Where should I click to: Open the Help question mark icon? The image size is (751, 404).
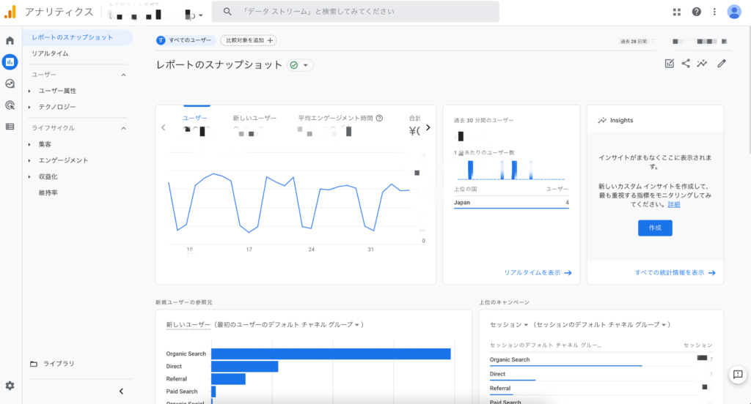tap(697, 12)
